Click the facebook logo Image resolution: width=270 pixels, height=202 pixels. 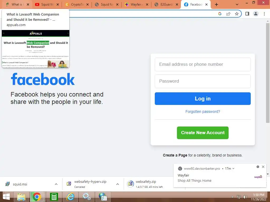43,79
